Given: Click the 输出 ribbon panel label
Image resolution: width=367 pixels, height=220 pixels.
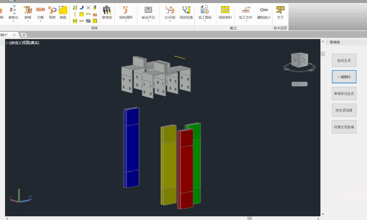Looking at the screenshot, I should pyautogui.click(x=233, y=28).
